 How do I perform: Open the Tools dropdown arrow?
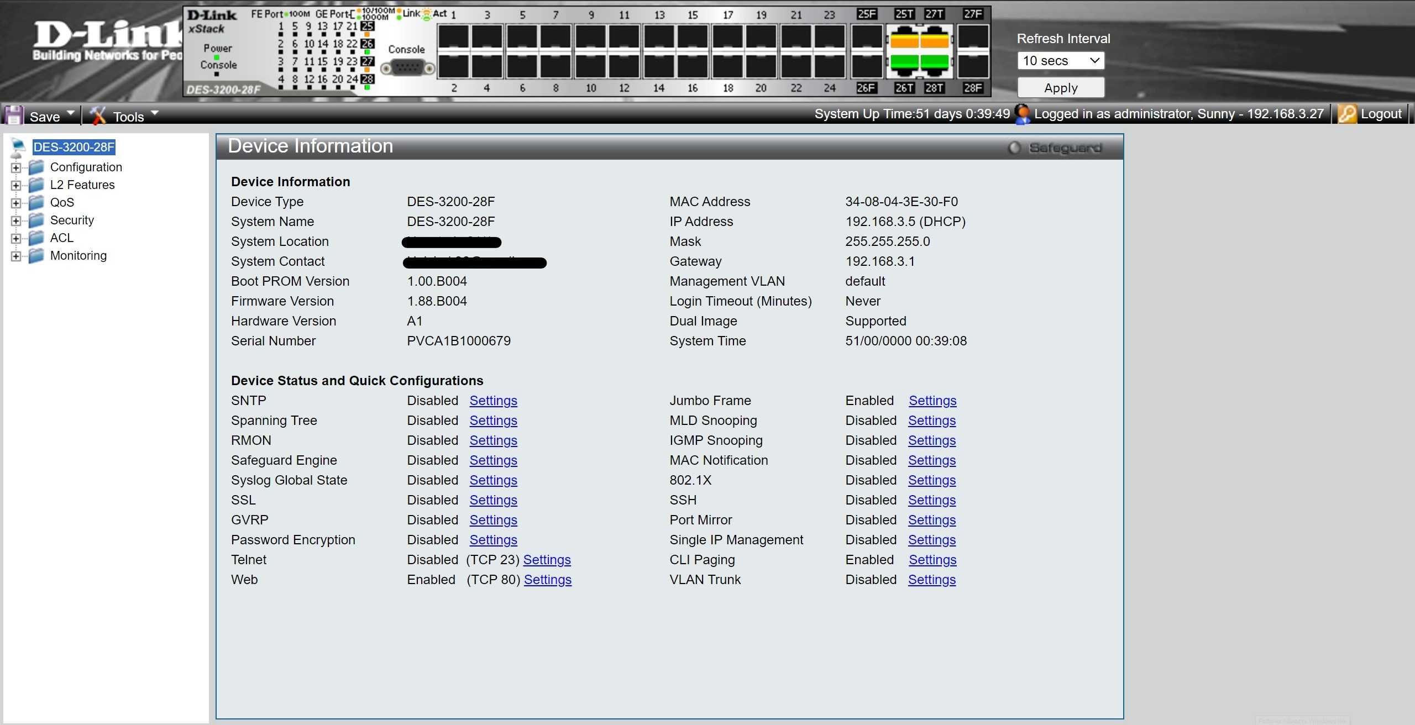(x=155, y=113)
